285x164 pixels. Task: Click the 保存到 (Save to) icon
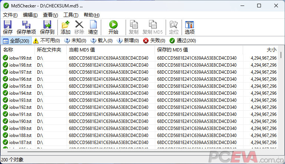coord(47,25)
